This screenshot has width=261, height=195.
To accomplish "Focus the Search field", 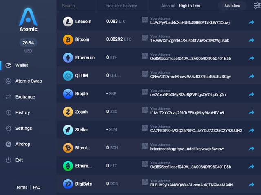I will click(77, 6).
